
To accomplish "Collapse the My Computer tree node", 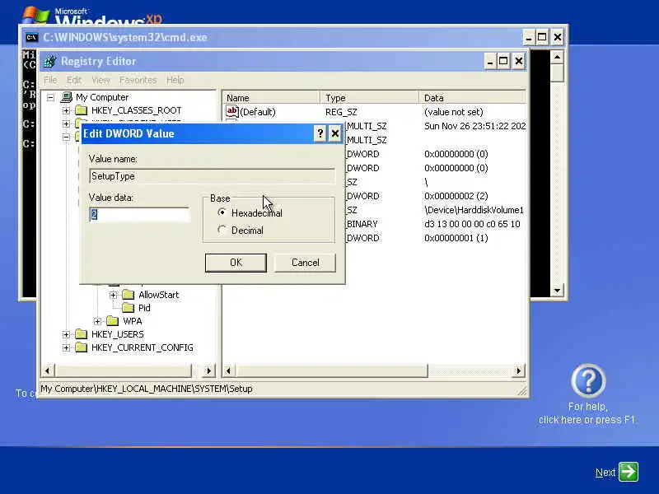I will 50,97.
